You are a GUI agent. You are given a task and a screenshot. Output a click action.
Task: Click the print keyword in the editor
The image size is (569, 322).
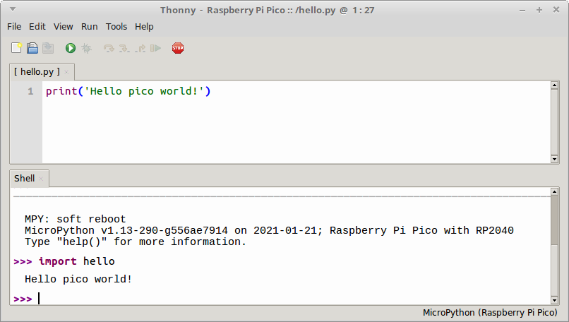click(61, 91)
